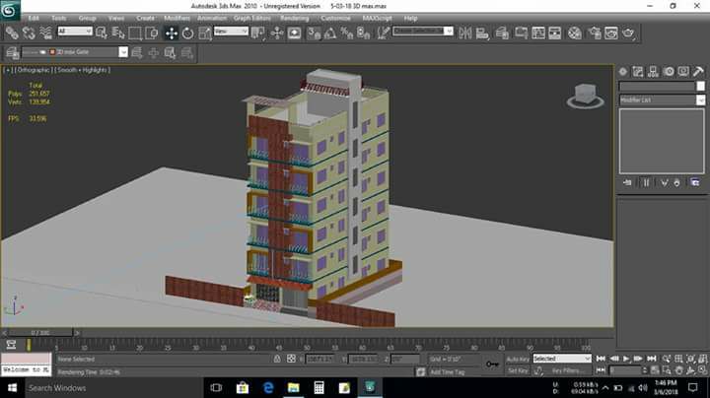Open the Rendered Frame Window
The height and width of the screenshot is (398, 710).
click(x=611, y=33)
